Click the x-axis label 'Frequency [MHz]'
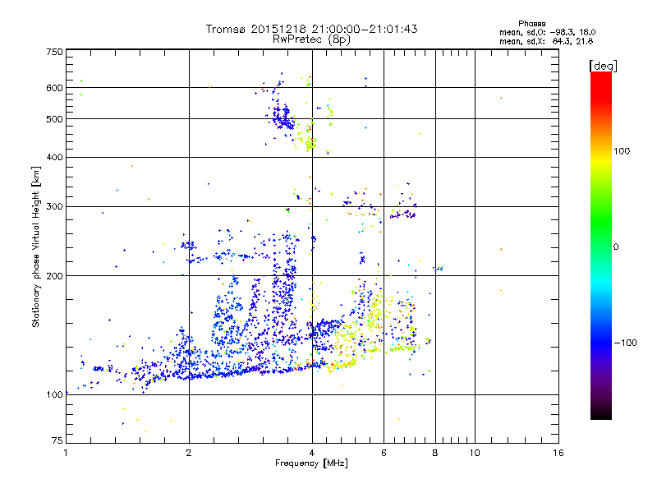The image size is (657, 493). 311,463
